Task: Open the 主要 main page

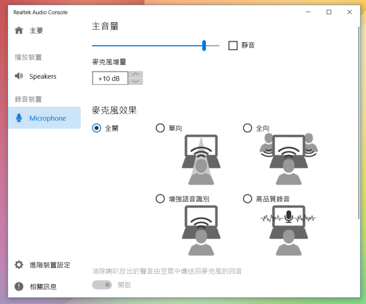Action: tap(44, 30)
